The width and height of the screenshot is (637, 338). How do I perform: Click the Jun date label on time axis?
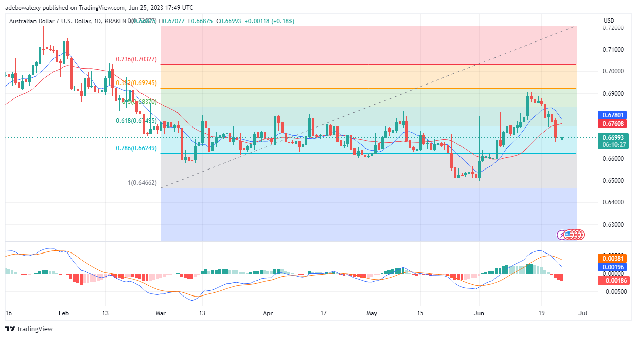pyautogui.click(x=479, y=314)
